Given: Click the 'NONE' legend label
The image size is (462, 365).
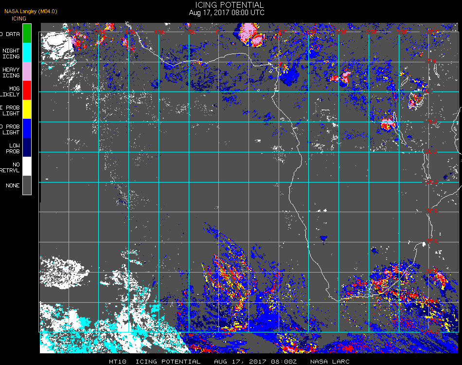Looking at the screenshot, I should [13, 185].
